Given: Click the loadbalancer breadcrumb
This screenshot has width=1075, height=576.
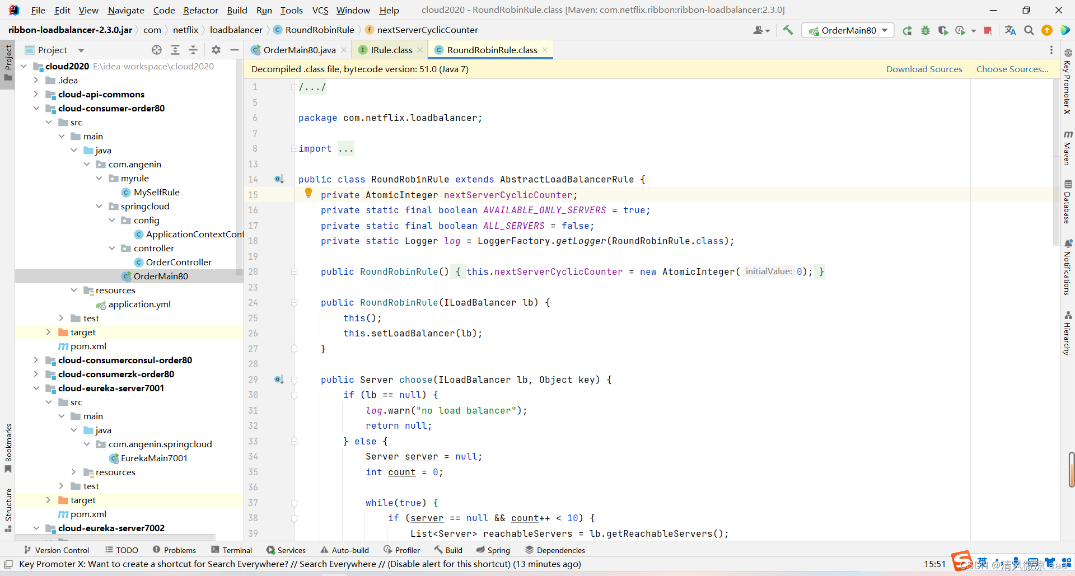Looking at the screenshot, I should pos(236,30).
